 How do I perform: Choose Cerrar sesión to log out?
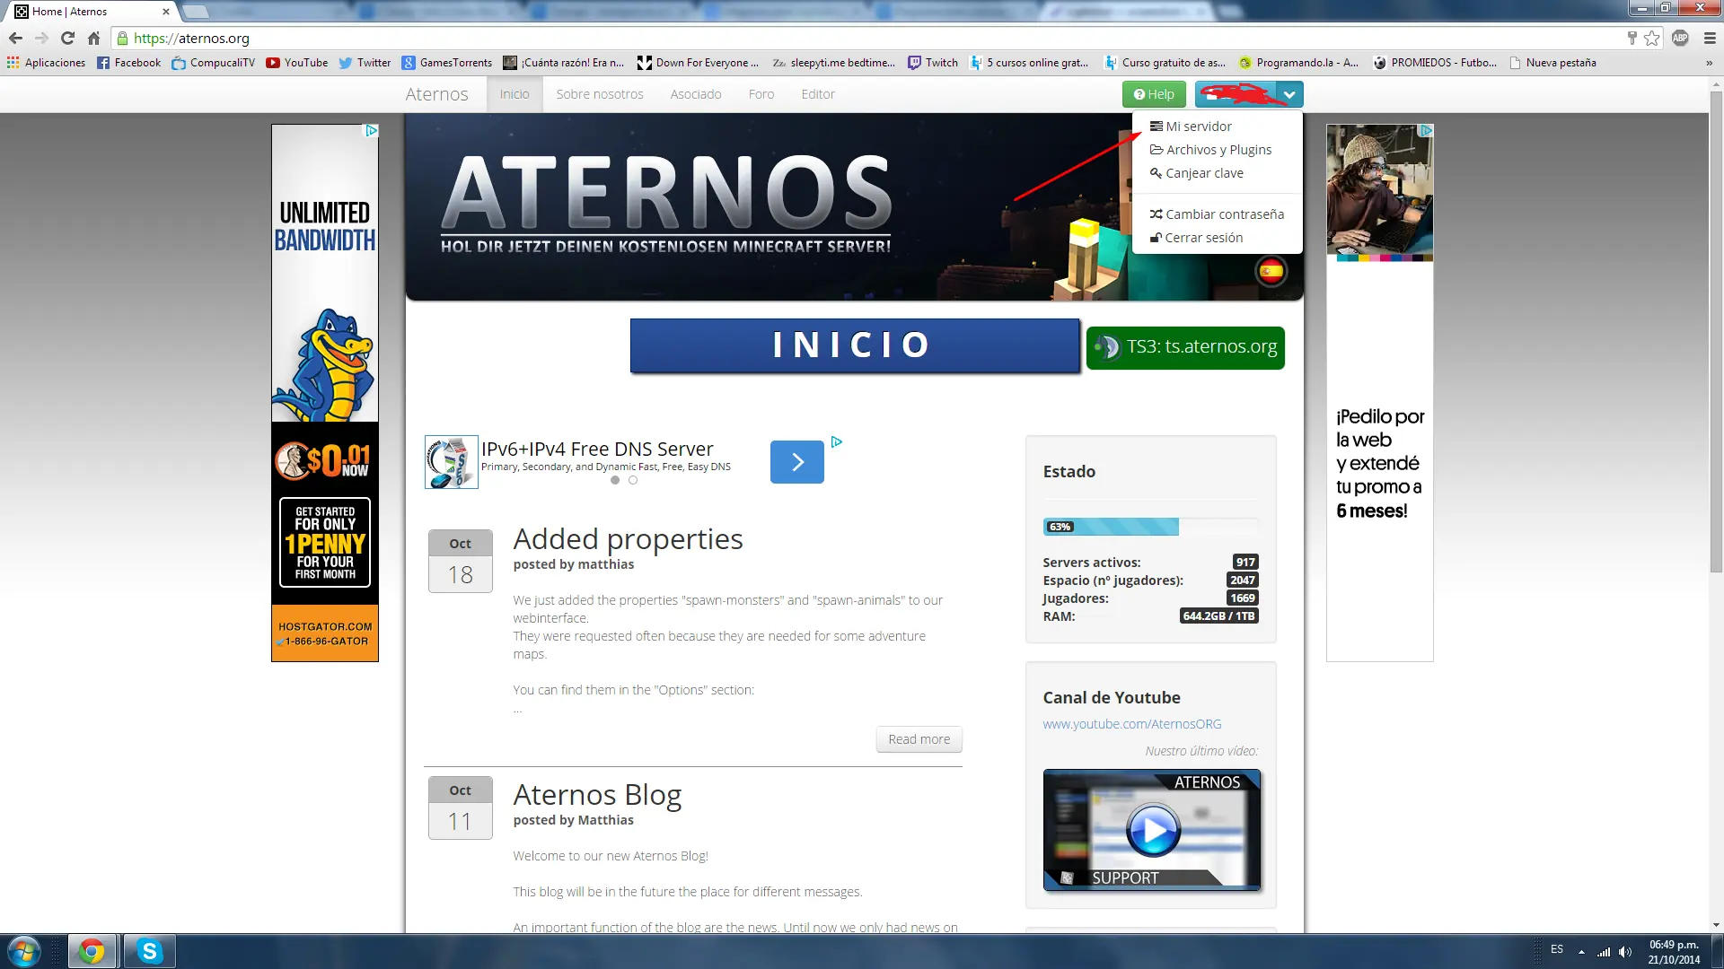pos(1196,238)
